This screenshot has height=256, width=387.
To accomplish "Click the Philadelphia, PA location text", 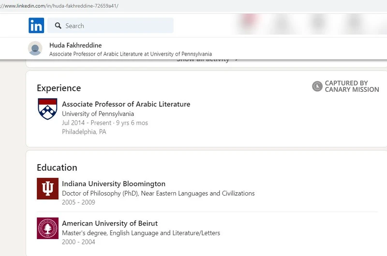I will pos(84,132).
